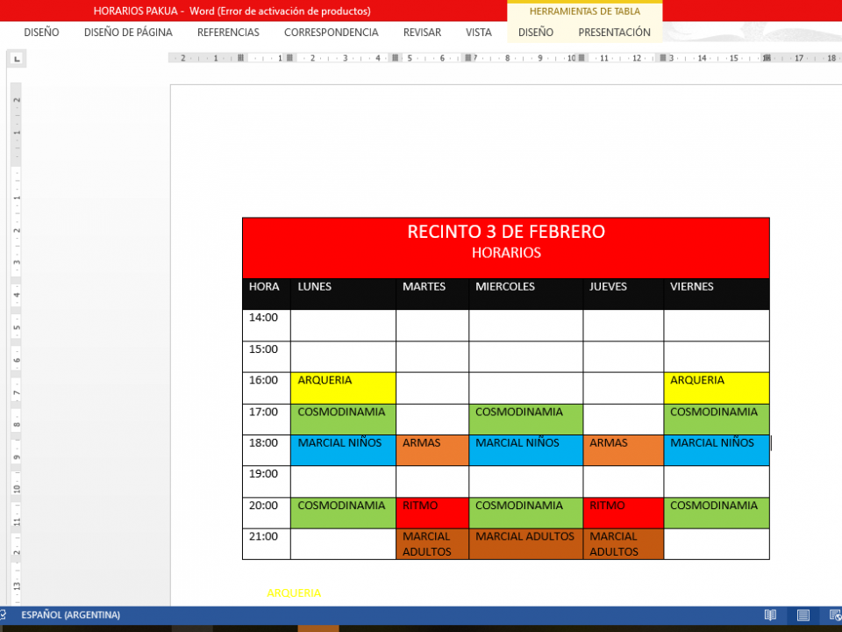Click the 21:00 time cell
The width and height of the screenshot is (842, 632).
coord(267,544)
